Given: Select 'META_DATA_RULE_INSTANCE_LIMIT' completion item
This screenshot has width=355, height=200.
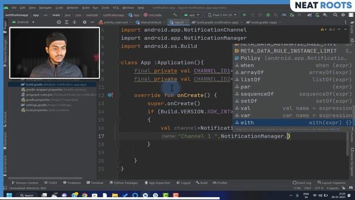Looking at the screenshot, I should point(293,51).
